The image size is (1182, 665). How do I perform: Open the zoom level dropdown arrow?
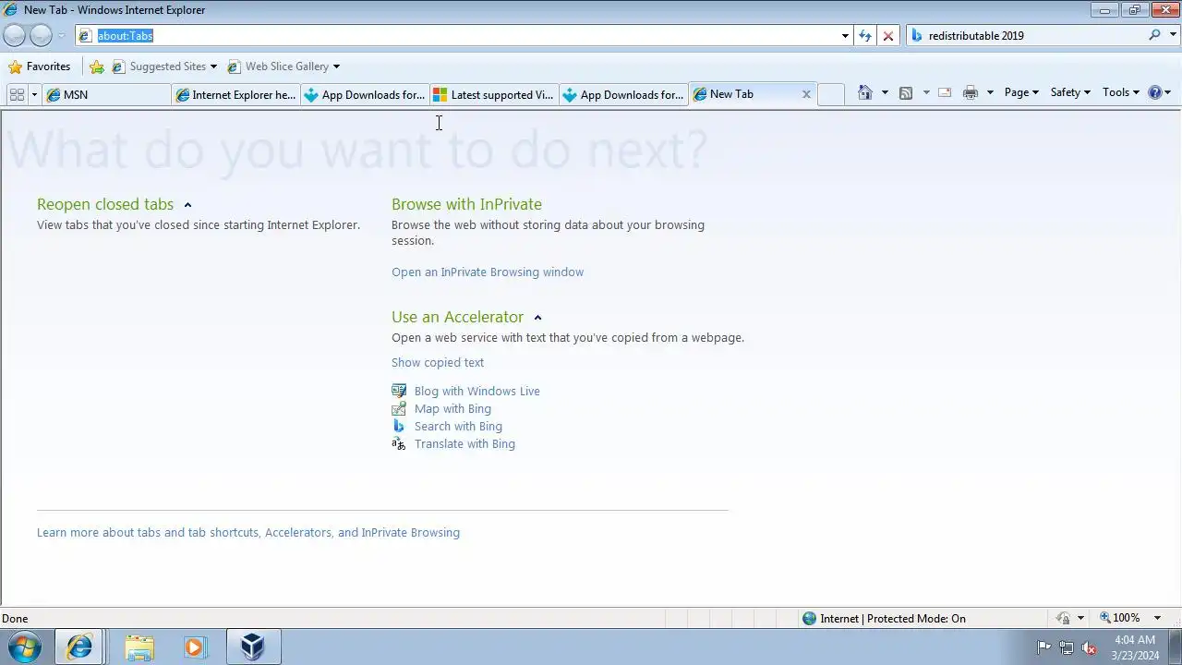coord(1158,619)
